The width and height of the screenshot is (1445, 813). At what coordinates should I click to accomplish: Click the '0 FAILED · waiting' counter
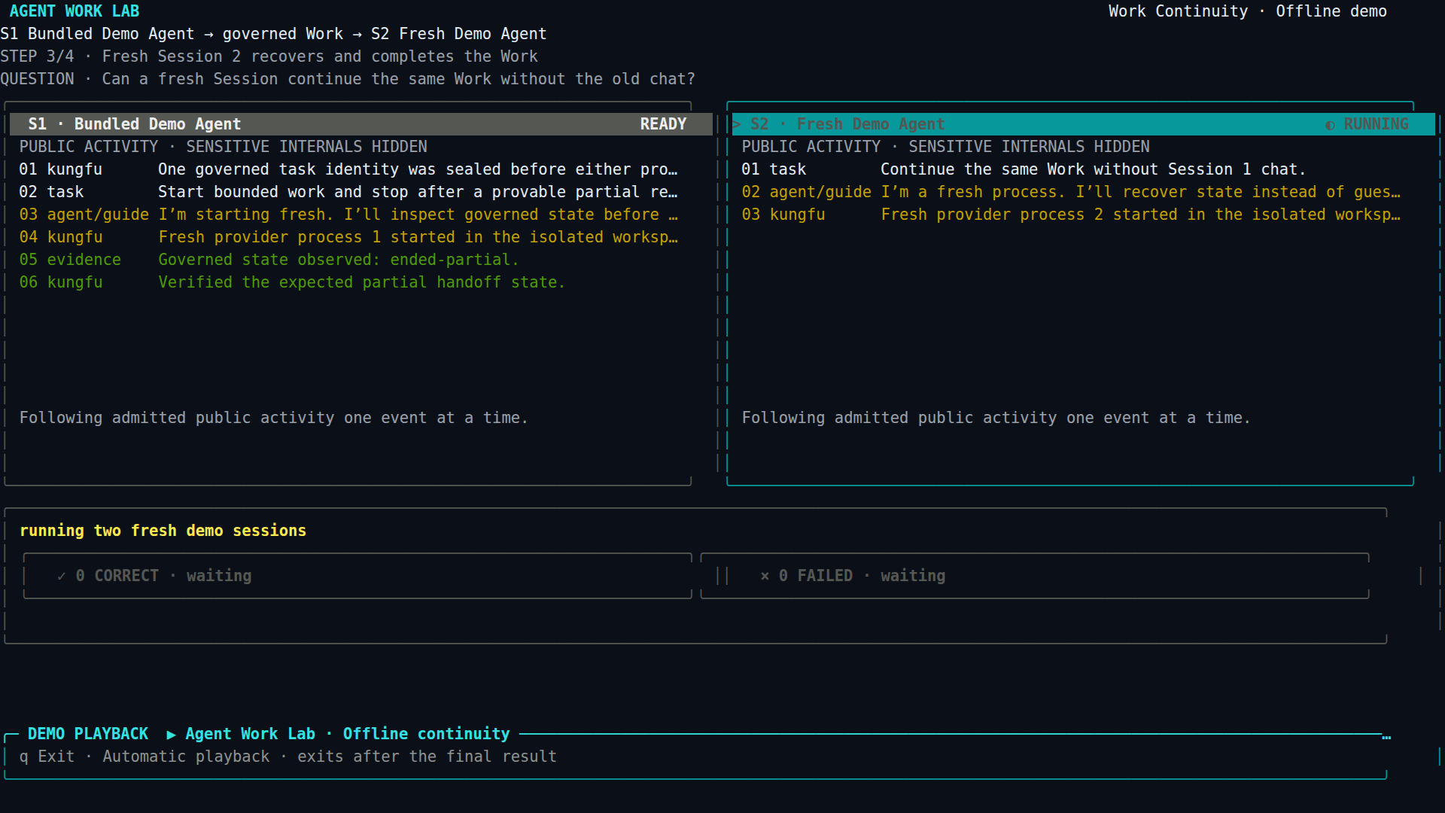pyautogui.click(x=862, y=576)
